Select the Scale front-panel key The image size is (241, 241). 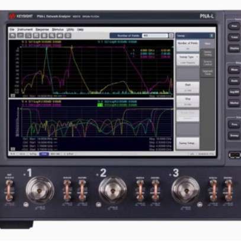[234, 81]
